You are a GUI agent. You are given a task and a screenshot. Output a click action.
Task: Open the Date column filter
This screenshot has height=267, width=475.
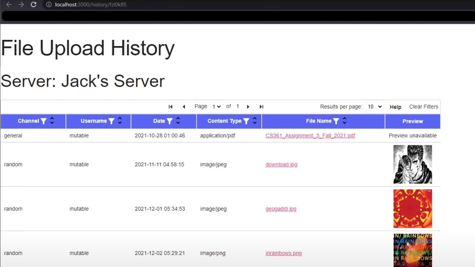click(170, 121)
